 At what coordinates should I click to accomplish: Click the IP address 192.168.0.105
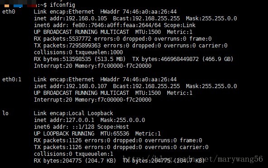[x=86, y=19]
